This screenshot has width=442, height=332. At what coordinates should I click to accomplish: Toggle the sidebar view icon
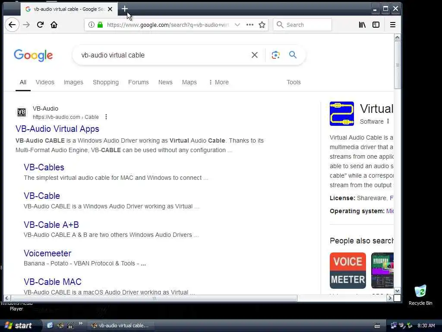[376, 25]
